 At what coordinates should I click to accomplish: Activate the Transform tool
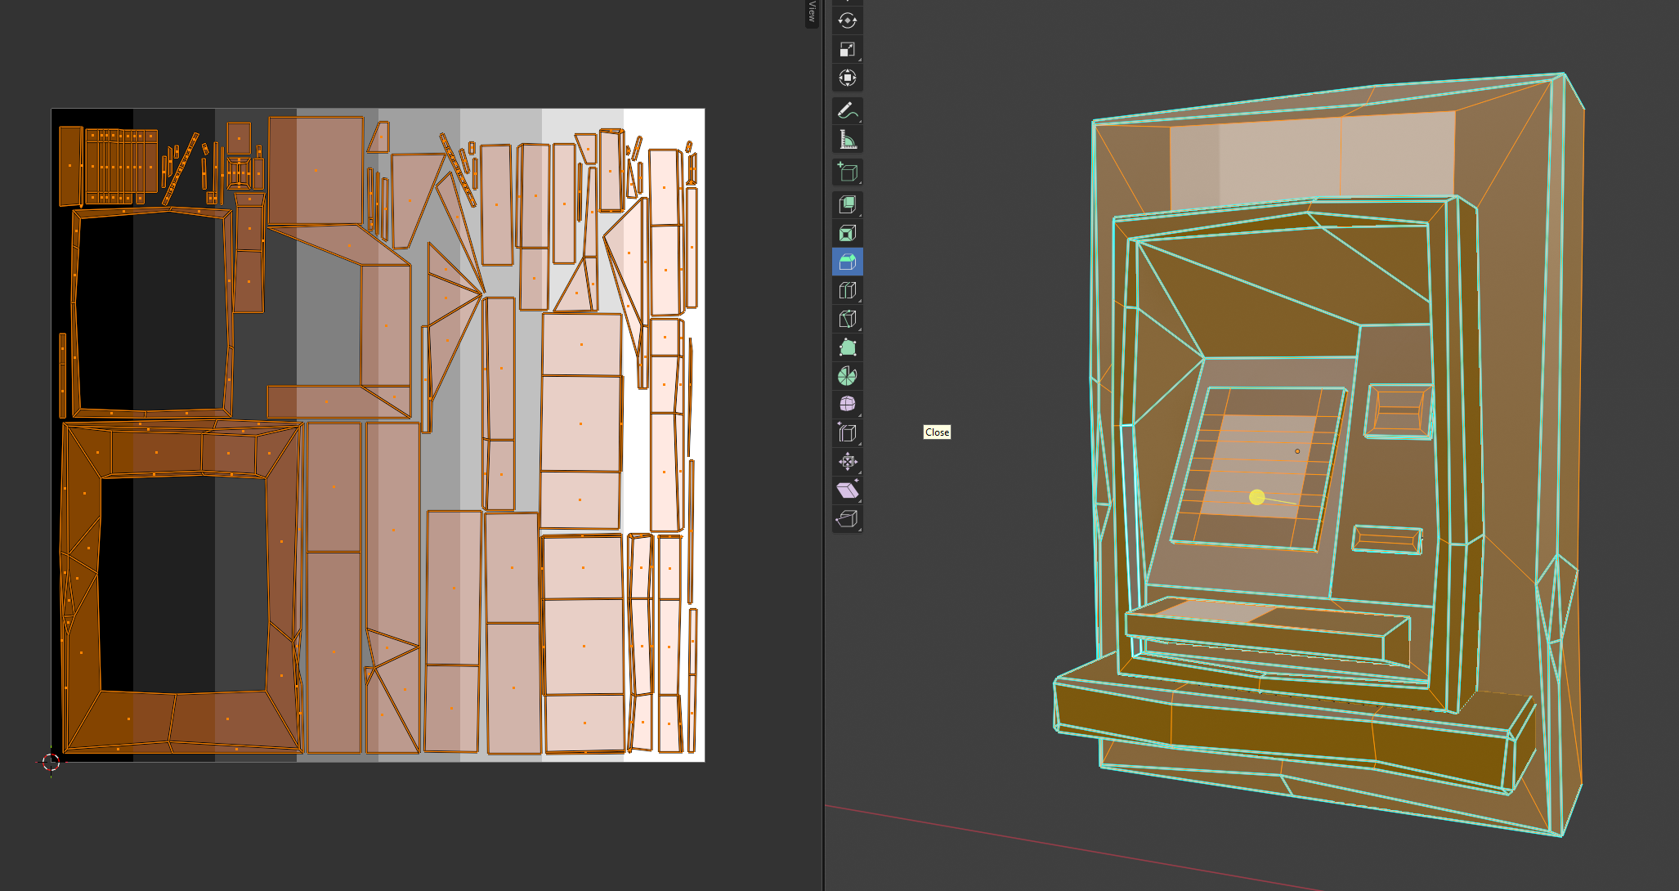click(x=847, y=78)
